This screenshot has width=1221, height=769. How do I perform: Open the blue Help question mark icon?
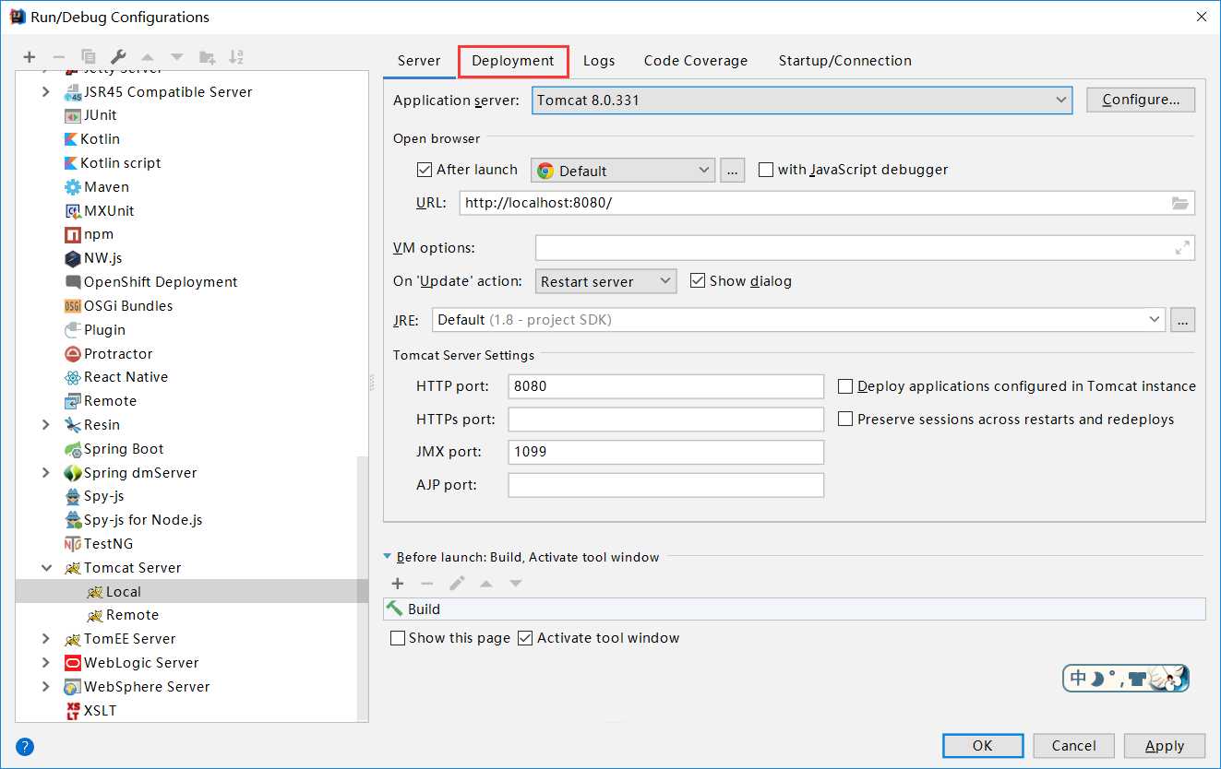point(25,747)
